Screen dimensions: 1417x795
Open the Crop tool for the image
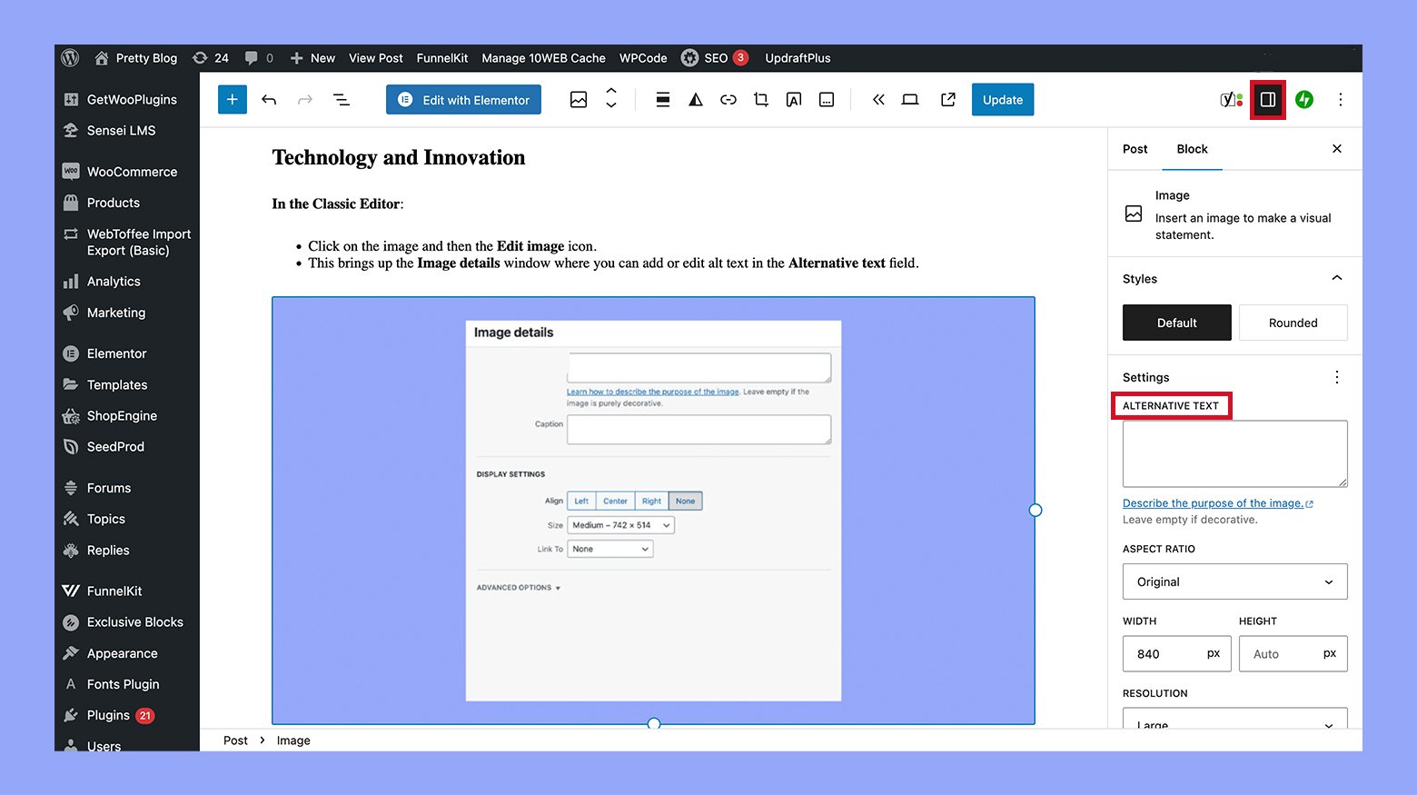pyautogui.click(x=761, y=99)
